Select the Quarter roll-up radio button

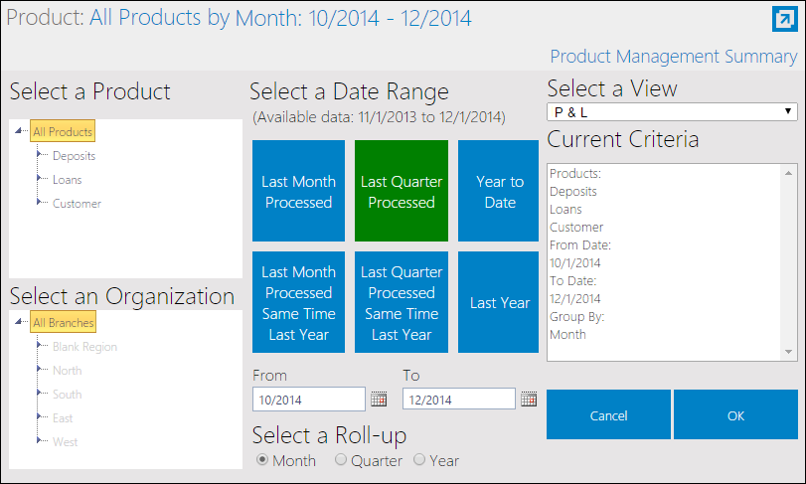click(340, 459)
